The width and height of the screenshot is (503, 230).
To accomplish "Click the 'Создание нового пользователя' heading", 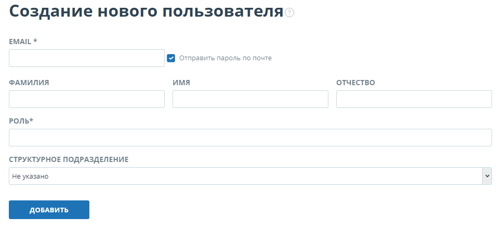I will pos(146,11).
